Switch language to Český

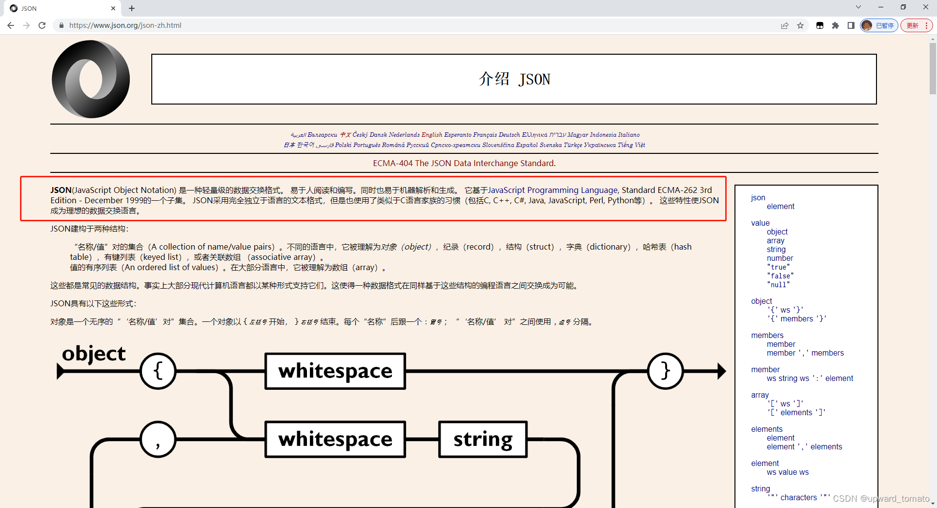click(360, 135)
